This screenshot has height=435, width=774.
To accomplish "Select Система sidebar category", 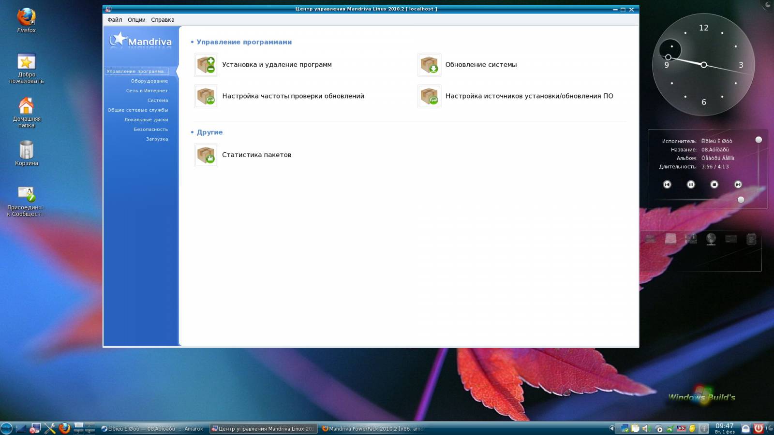I will (x=158, y=101).
